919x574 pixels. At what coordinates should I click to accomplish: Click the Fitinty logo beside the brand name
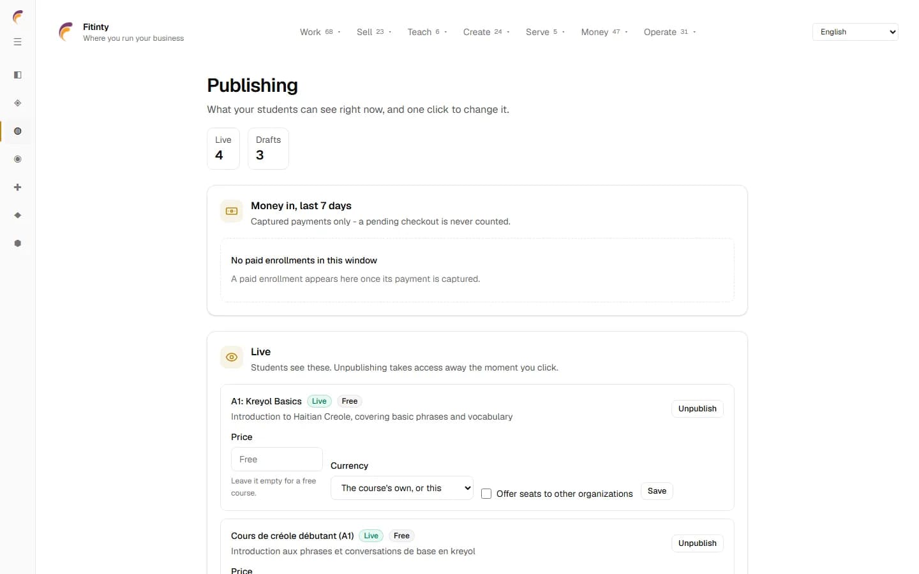pos(66,32)
